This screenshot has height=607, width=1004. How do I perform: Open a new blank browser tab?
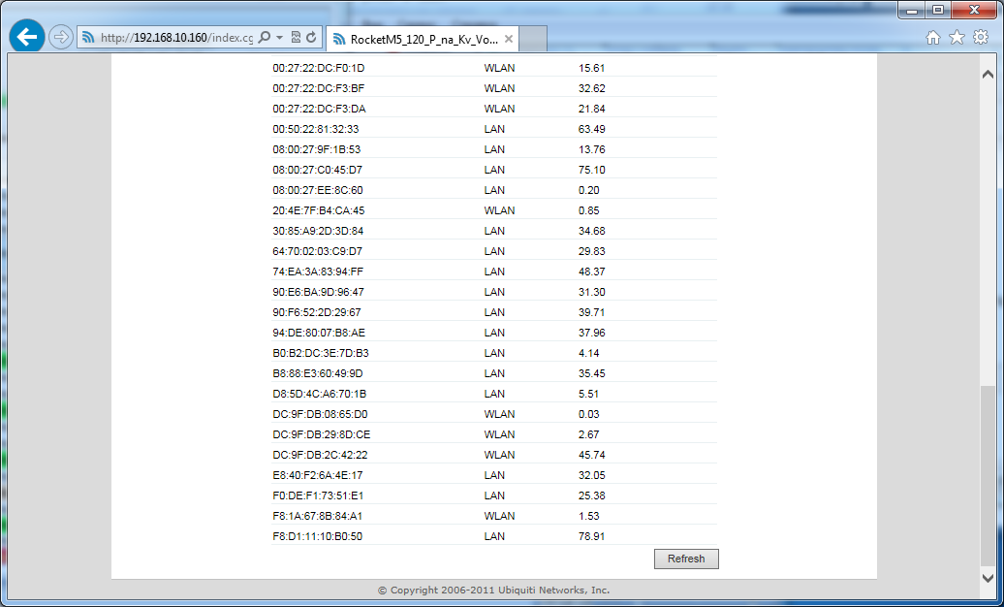click(x=533, y=39)
